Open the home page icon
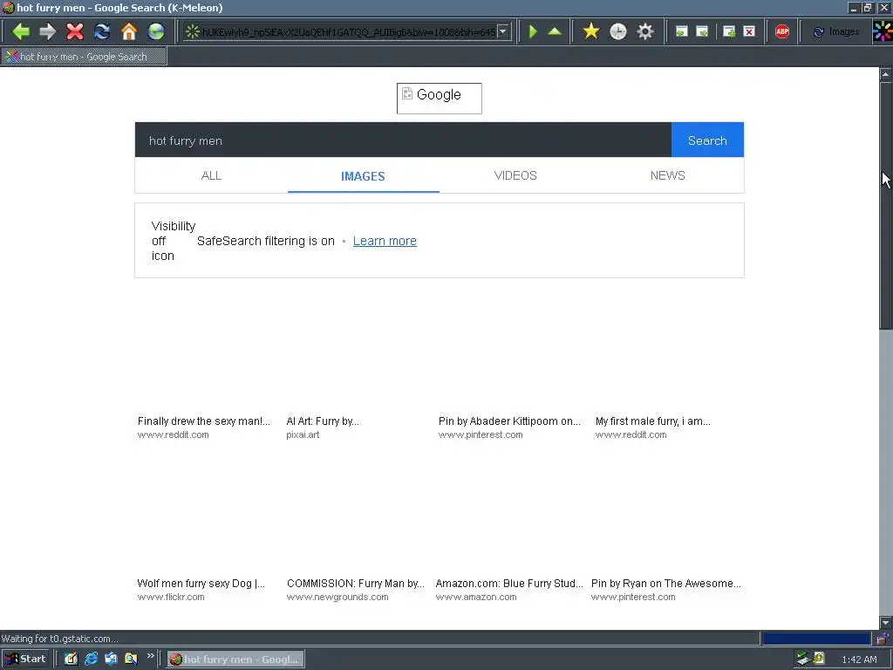This screenshot has width=893, height=670. click(129, 31)
